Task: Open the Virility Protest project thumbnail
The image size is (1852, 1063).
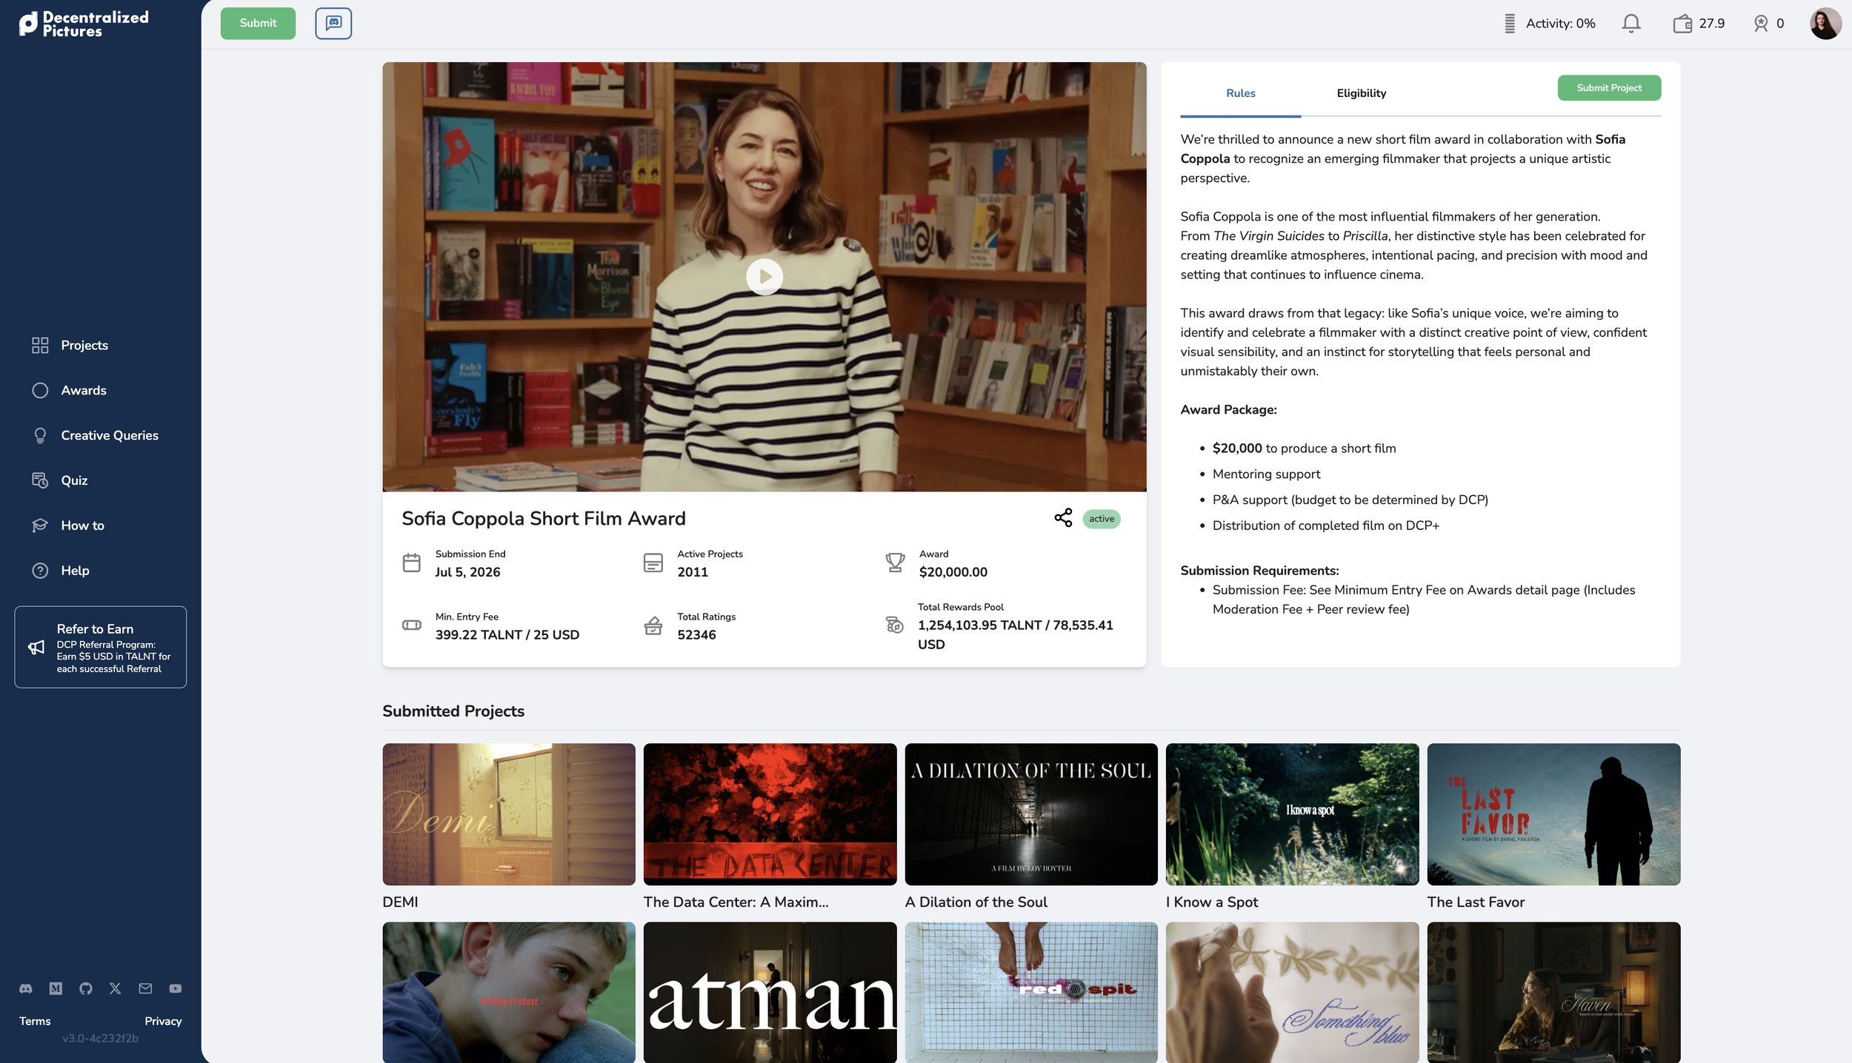Action: click(x=509, y=992)
